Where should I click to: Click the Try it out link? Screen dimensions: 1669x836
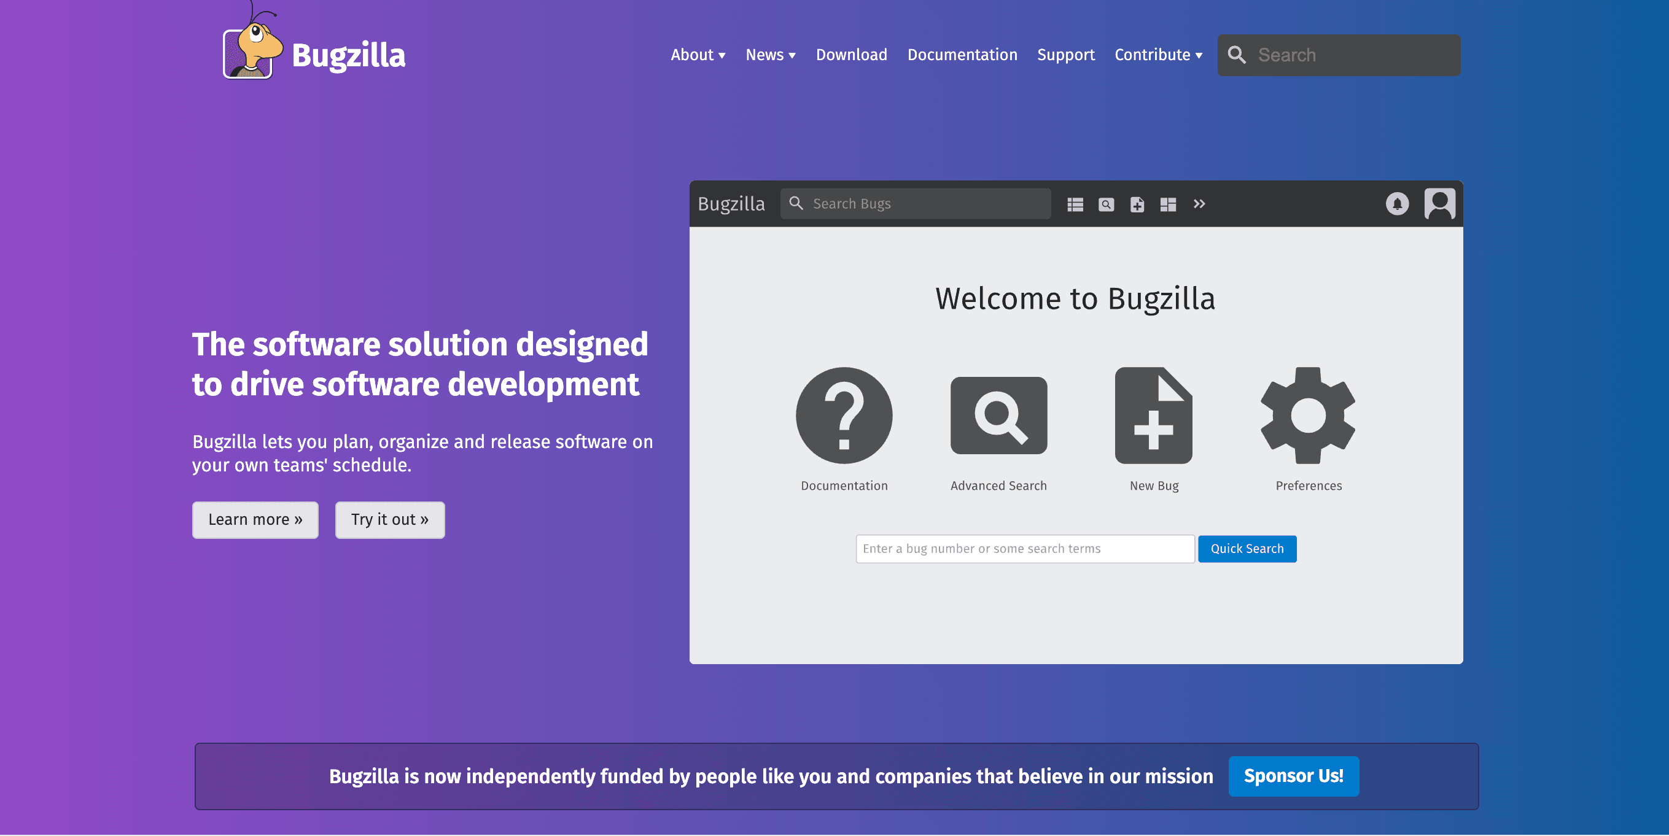(389, 519)
